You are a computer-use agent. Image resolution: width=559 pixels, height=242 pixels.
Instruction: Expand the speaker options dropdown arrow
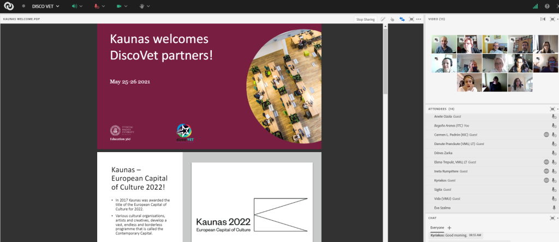[81, 7]
